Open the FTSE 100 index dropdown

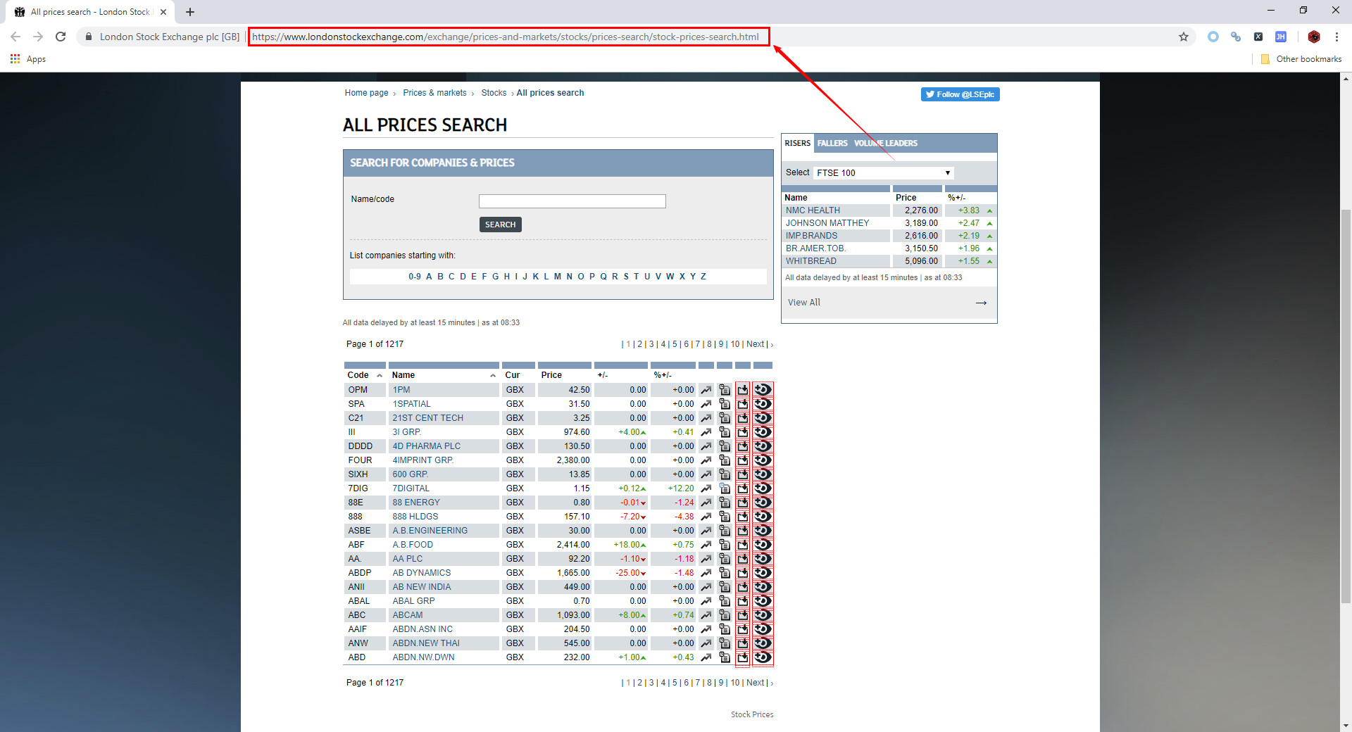point(884,173)
